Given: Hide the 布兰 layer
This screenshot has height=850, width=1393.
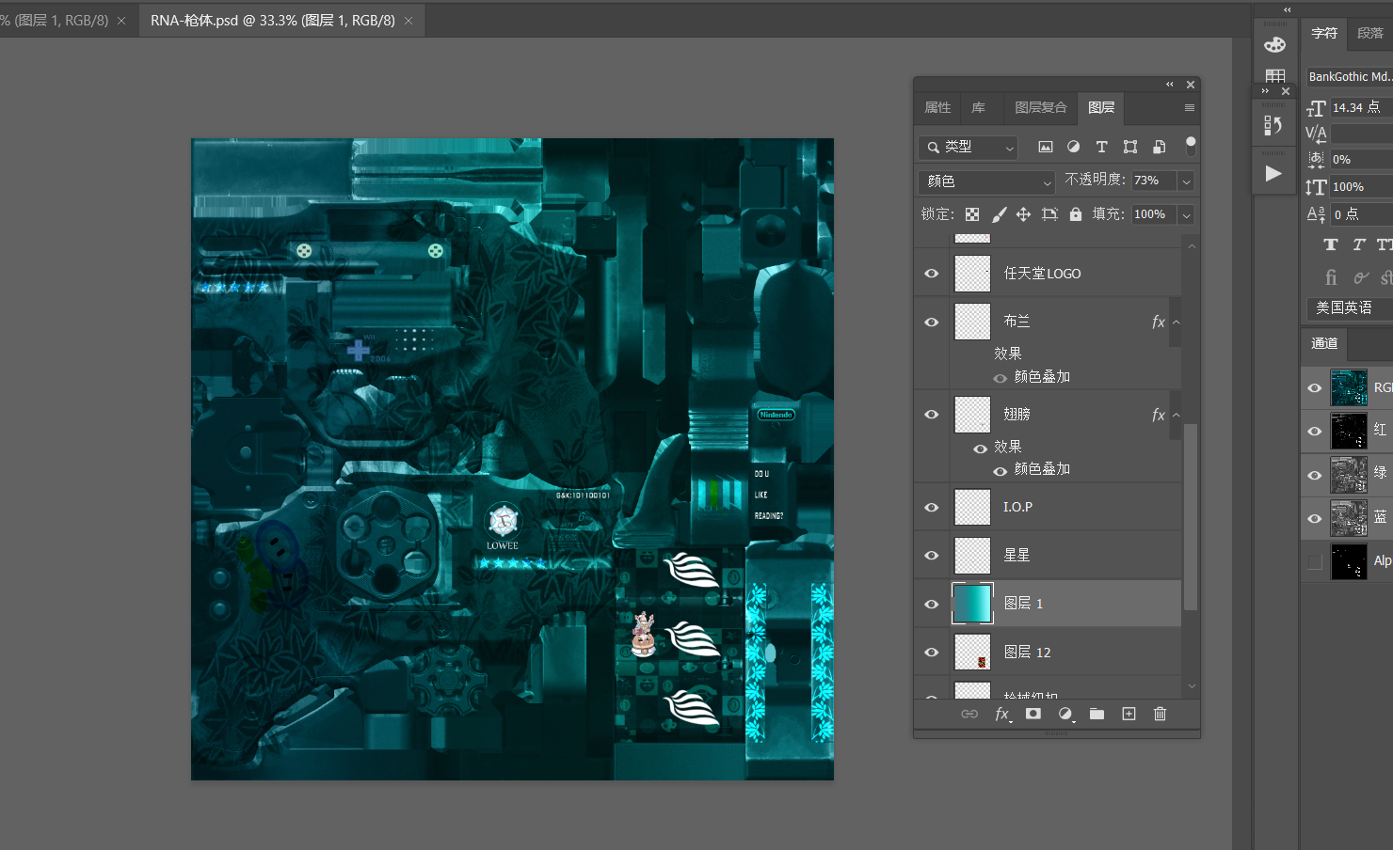Looking at the screenshot, I should pyautogui.click(x=932, y=322).
